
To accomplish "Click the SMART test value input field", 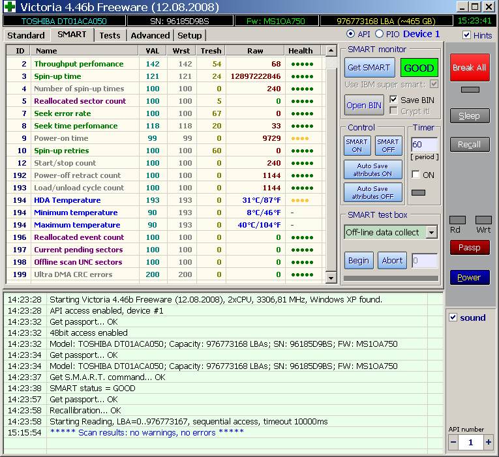I will 425,261.
